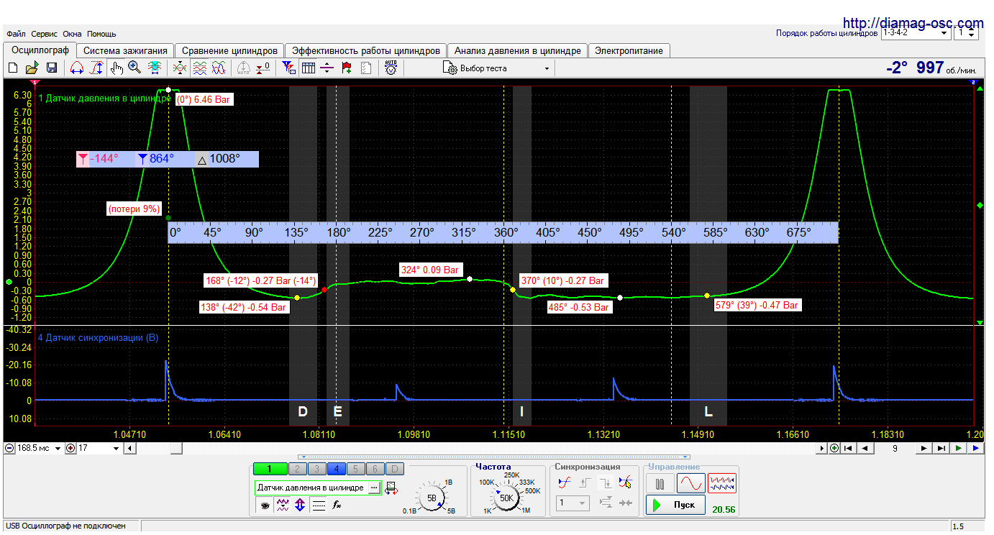Click the ellipsis button beside sensor name

(374, 488)
